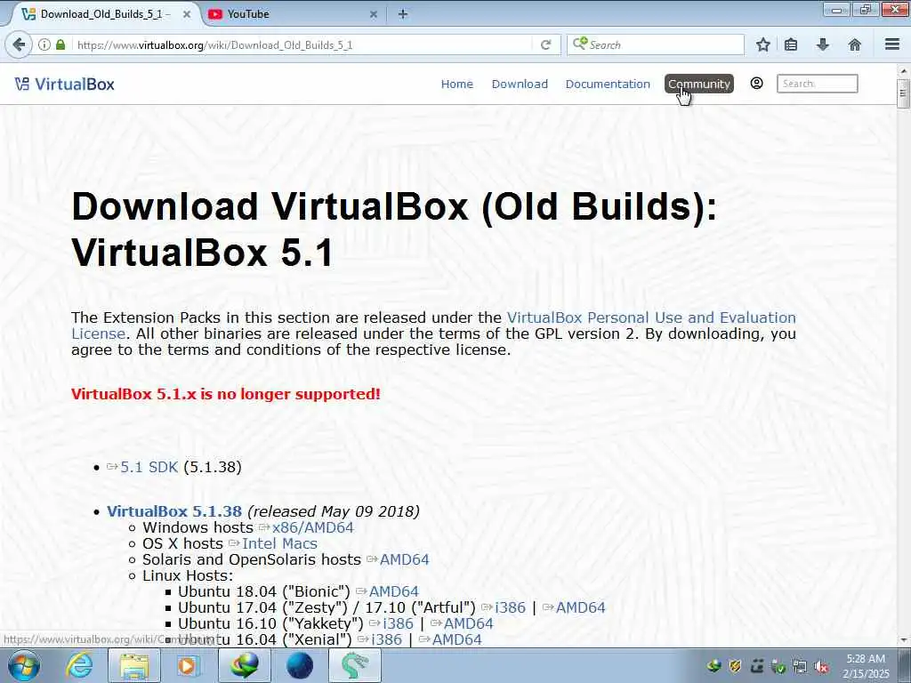Open a new tab with the plus button

pyautogui.click(x=403, y=14)
